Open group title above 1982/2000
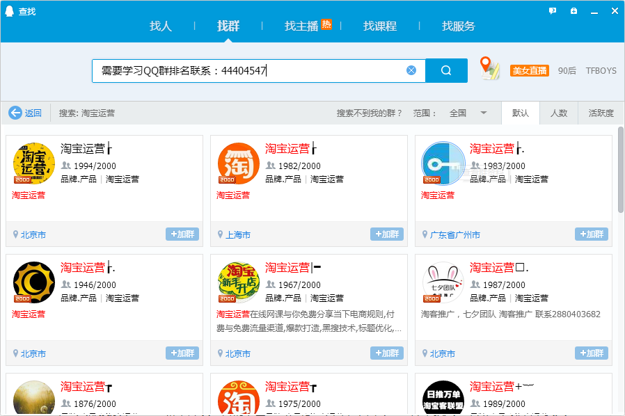The width and height of the screenshot is (625, 416). [291, 149]
